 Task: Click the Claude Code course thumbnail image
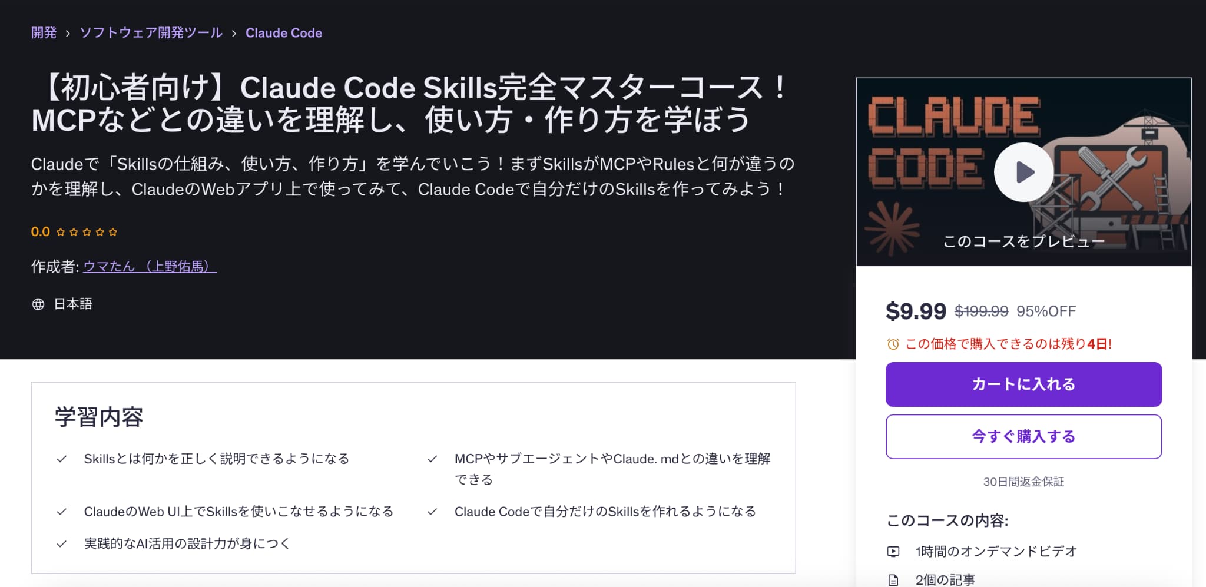(1023, 172)
